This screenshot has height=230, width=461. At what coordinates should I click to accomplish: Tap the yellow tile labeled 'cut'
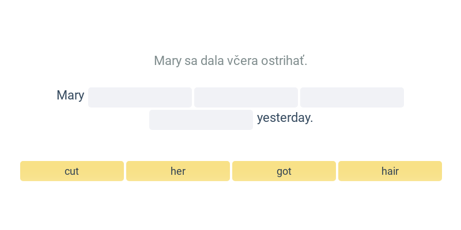tap(72, 171)
